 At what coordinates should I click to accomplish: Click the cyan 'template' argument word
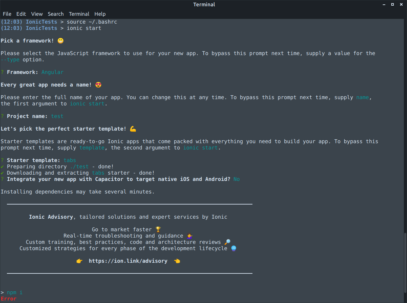[x=92, y=148]
